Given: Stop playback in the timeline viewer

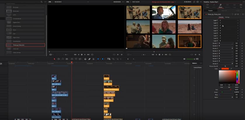Looking at the screenshot, I should click(159, 55).
